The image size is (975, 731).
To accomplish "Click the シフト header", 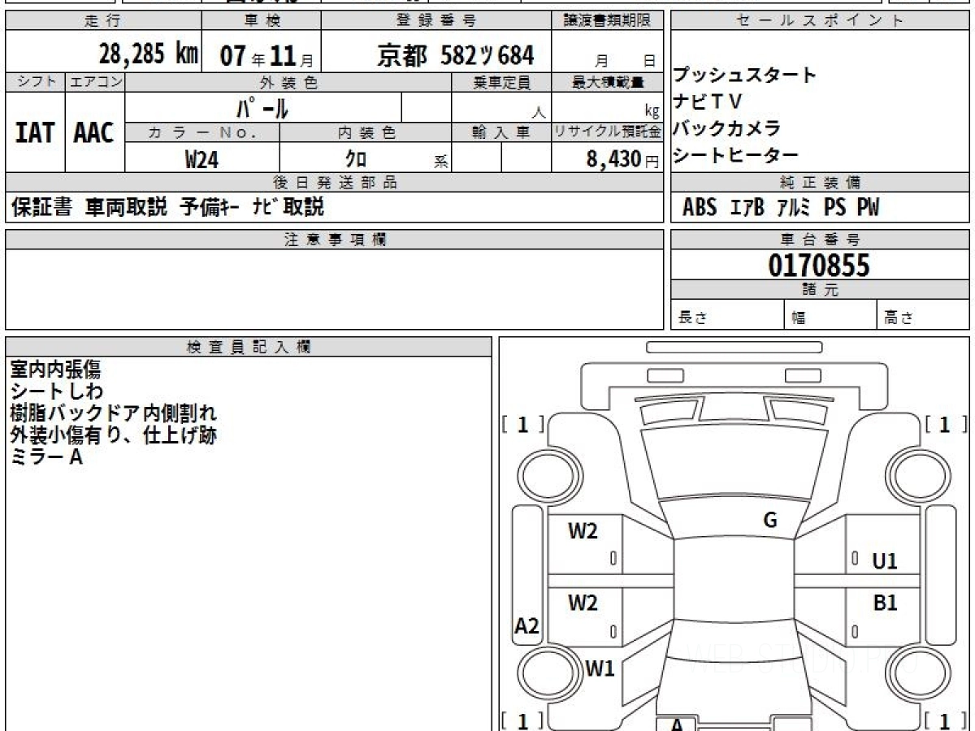I will [x=35, y=82].
